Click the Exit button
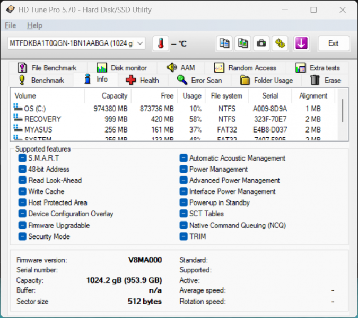Viewport: 358px width, 318px height. click(334, 43)
